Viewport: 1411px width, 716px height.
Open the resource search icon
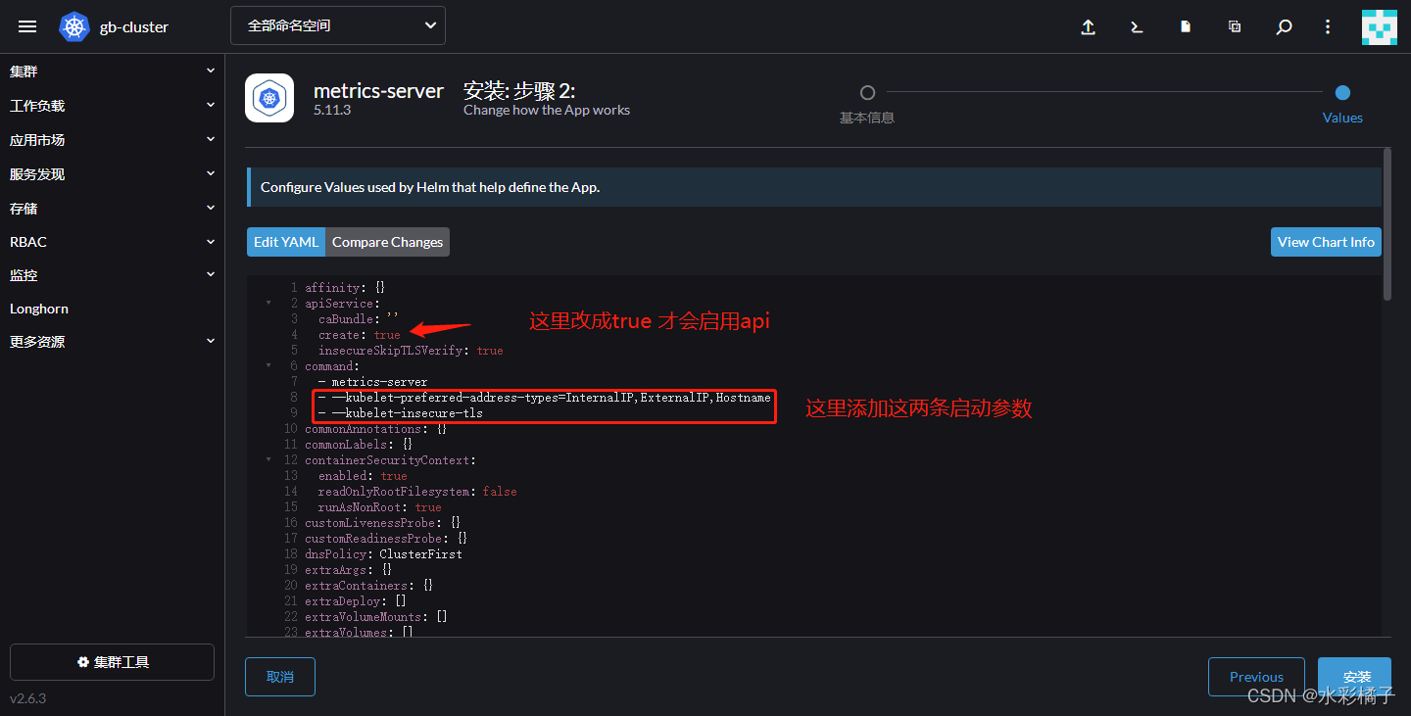pyautogui.click(x=1284, y=27)
